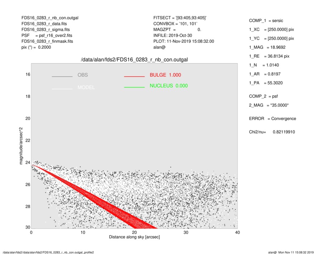Click the Distance along sky [arcsec] axis label

pyautogui.click(x=134, y=237)
